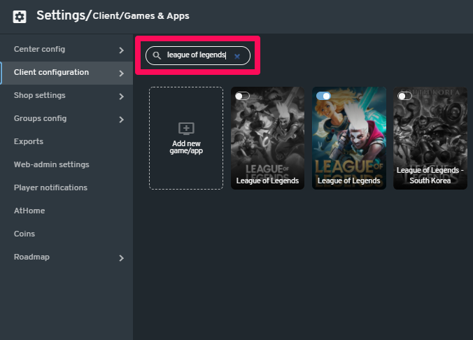
Task: Disable the colored League of Legends toggle
Action: (x=323, y=97)
